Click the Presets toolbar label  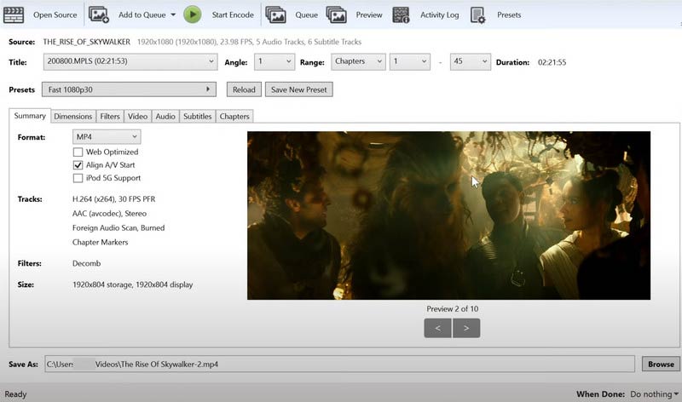[x=509, y=14]
